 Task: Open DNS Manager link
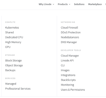click(x=69, y=42)
